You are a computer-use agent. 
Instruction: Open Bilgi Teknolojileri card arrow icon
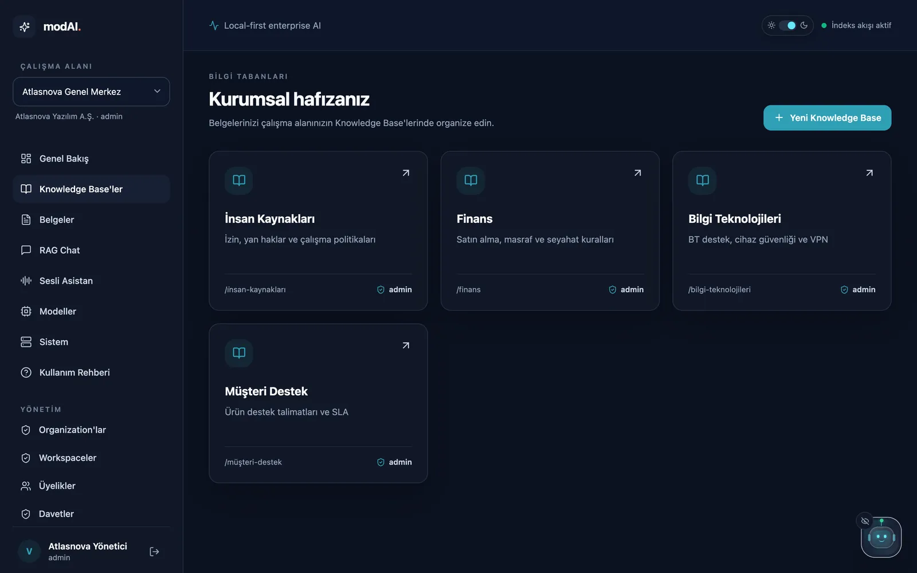pyautogui.click(x=869, y=173)
